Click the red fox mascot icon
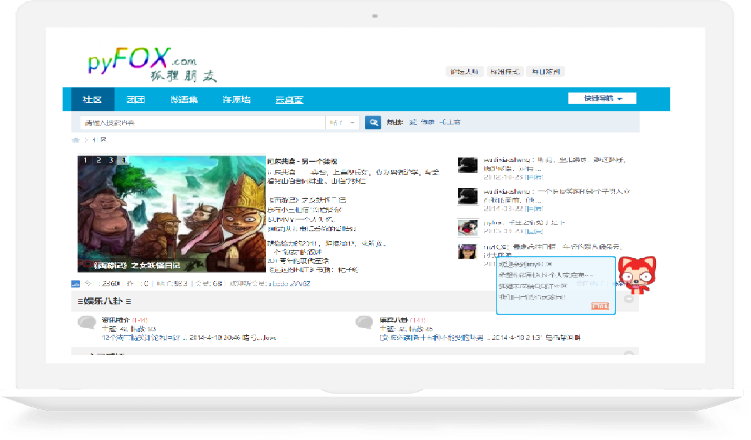Screen dimensions: 751x440 636,274
